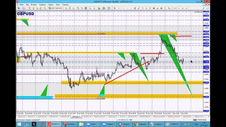Open the Navigator panel icon
This screenshot has height=127, width=226.
pyautogui.click(x=37, y=8)
